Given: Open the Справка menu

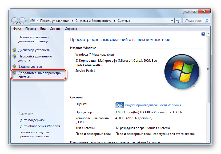Looking at the screenshot, I should tap(71, 29).
